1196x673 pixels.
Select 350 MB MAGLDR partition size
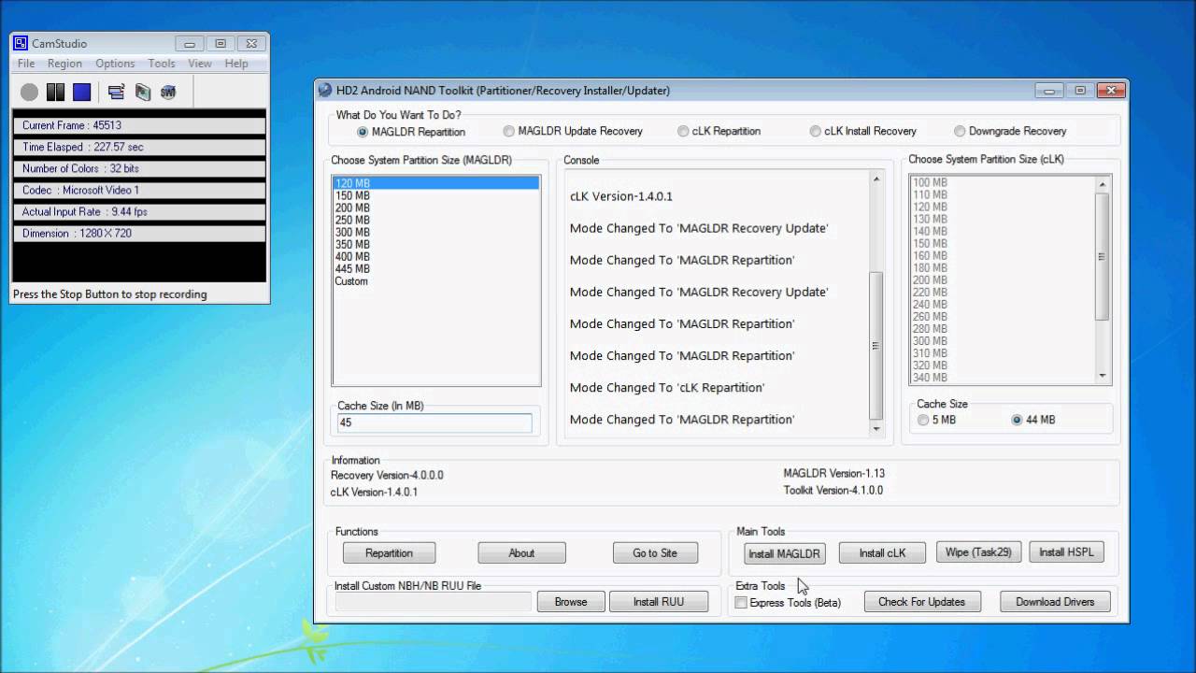[x=435, y=244]
